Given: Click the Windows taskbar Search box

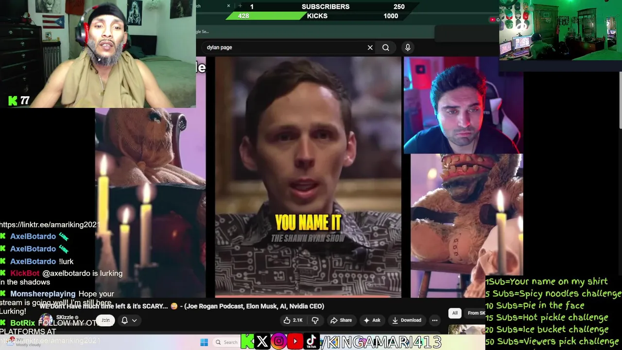Looking at the screenshot, I should pyautogui.click(x=226, y=342).
